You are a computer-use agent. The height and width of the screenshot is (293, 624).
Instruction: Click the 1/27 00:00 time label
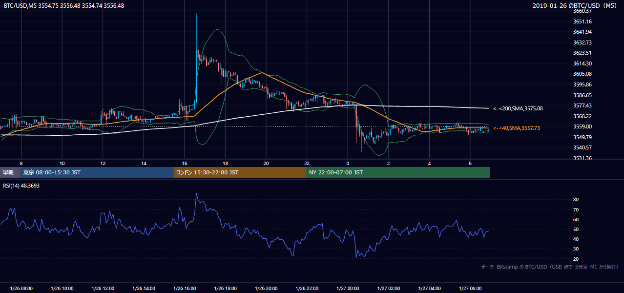click(347, 288)
